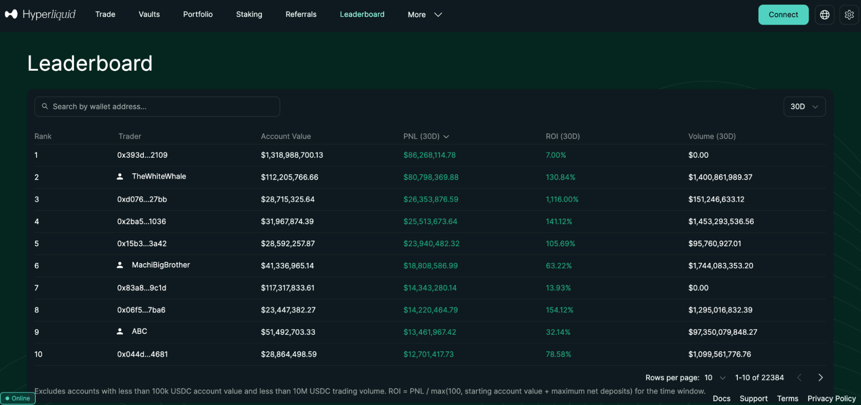Click volume $1,453,293,536.56
The image size is (861, 405).
point(721,221)
